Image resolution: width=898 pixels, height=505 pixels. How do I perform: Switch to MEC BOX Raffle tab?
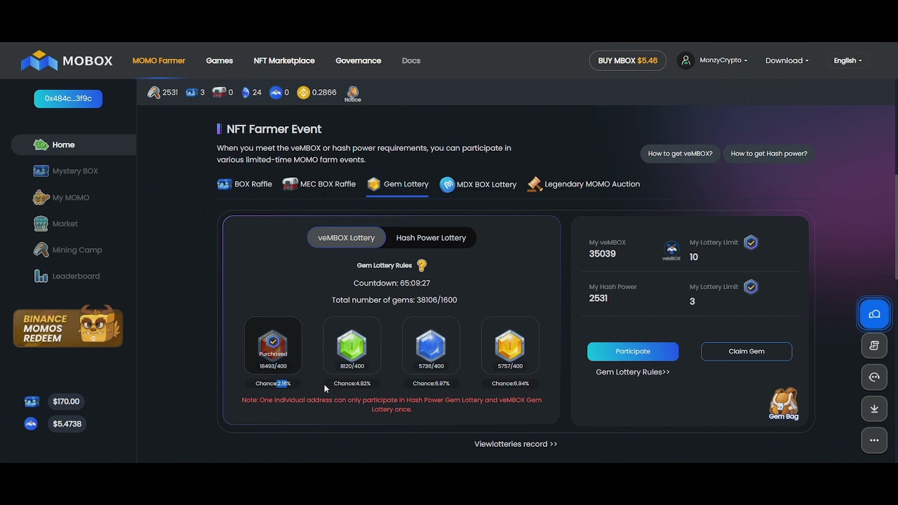coord(319,184)
